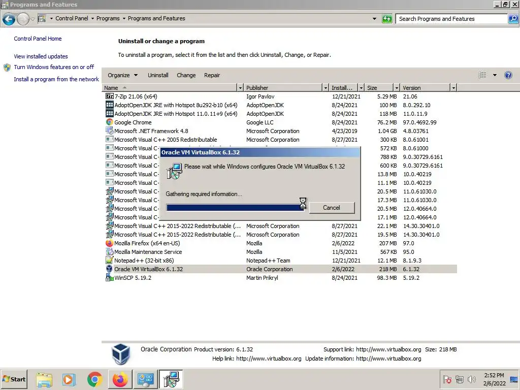Open the address bar history dropdown
Screen dimensions: 520x390
(x=374, y=19)
